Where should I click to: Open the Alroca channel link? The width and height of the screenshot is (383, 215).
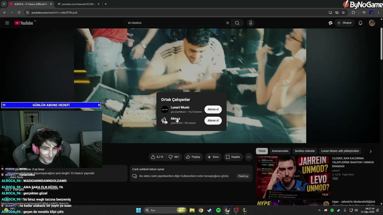175,119
